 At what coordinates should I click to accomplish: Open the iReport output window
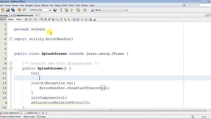29,117
